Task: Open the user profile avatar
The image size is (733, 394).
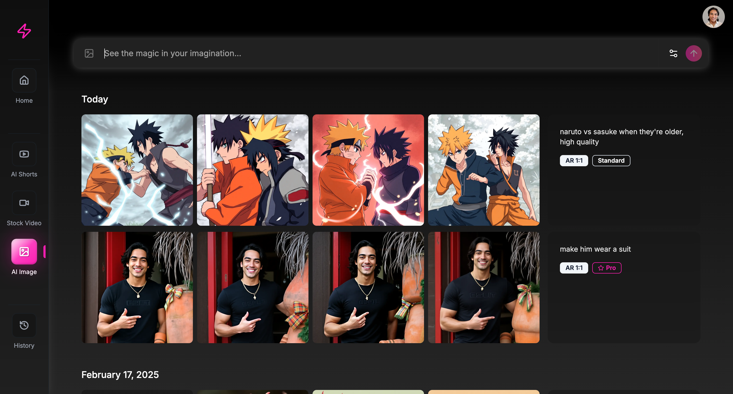Action: 713,17
